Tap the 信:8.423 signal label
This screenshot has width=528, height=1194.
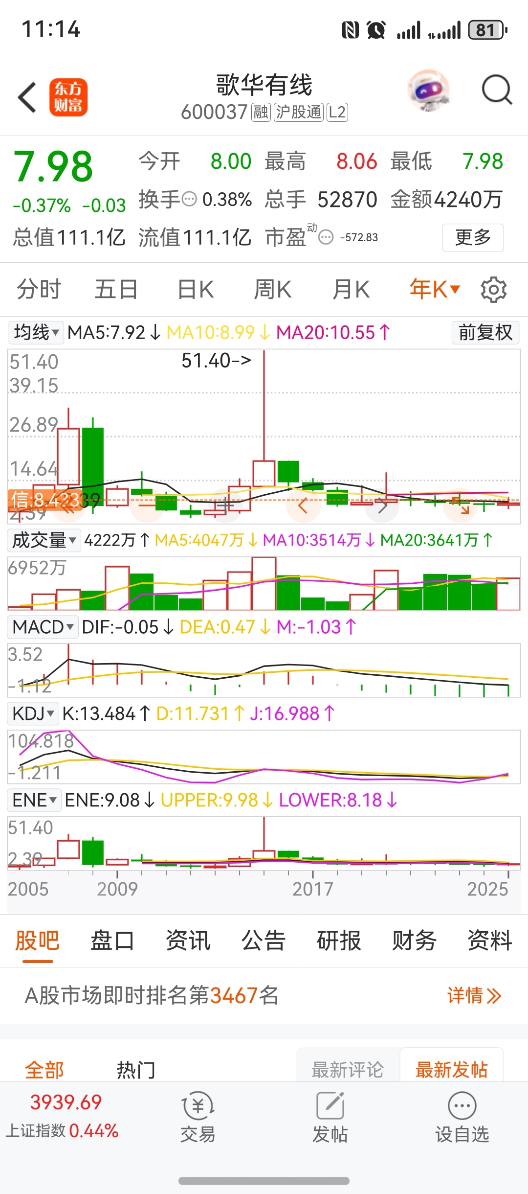44,500
